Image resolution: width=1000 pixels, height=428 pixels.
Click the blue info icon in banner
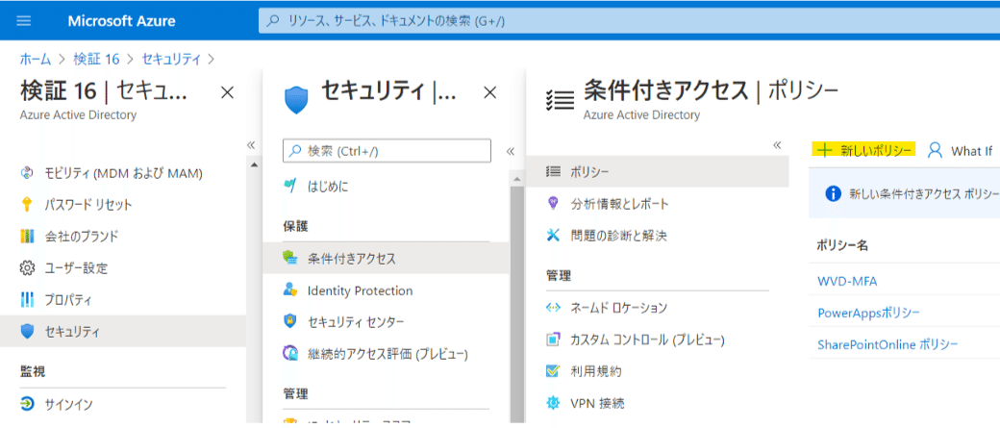coord(833,194)
